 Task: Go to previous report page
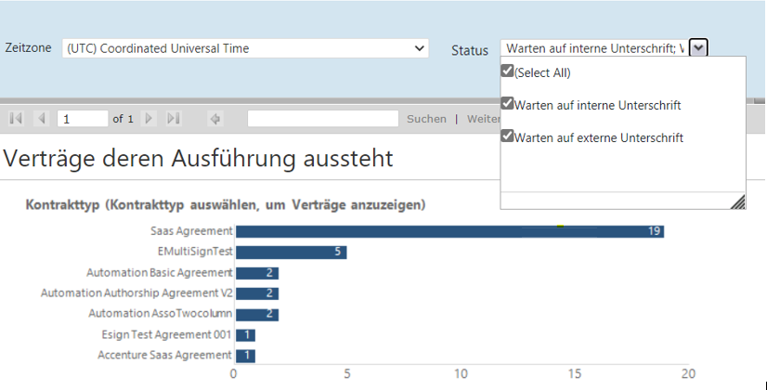point(41,119)
